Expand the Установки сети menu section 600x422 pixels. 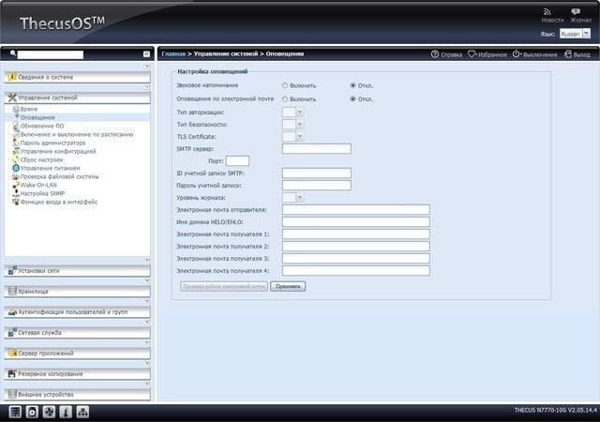tap(77, 271)
